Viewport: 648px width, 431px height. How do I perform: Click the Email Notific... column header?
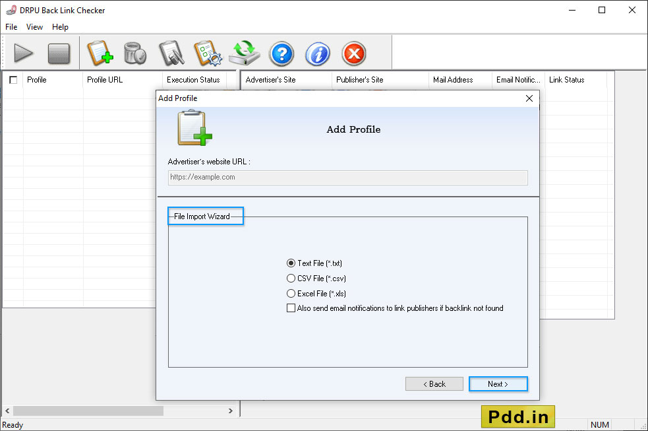click(x=519, y=80)
